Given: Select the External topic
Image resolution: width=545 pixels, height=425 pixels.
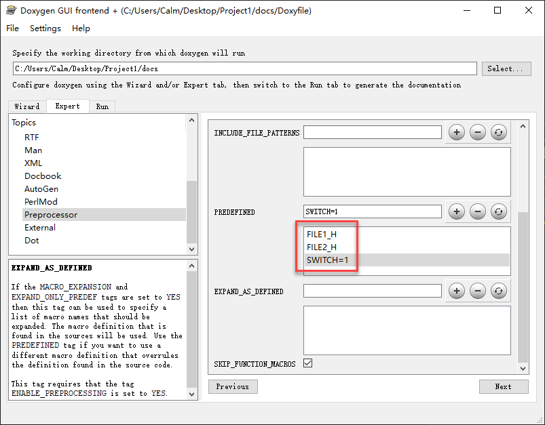Looking at the screenshot, I should point(40,228).
